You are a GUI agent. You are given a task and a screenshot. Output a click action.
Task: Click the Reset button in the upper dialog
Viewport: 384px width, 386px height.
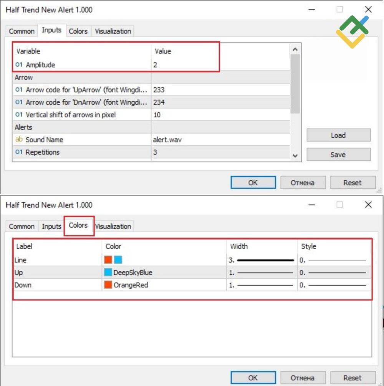coord(353,183)
